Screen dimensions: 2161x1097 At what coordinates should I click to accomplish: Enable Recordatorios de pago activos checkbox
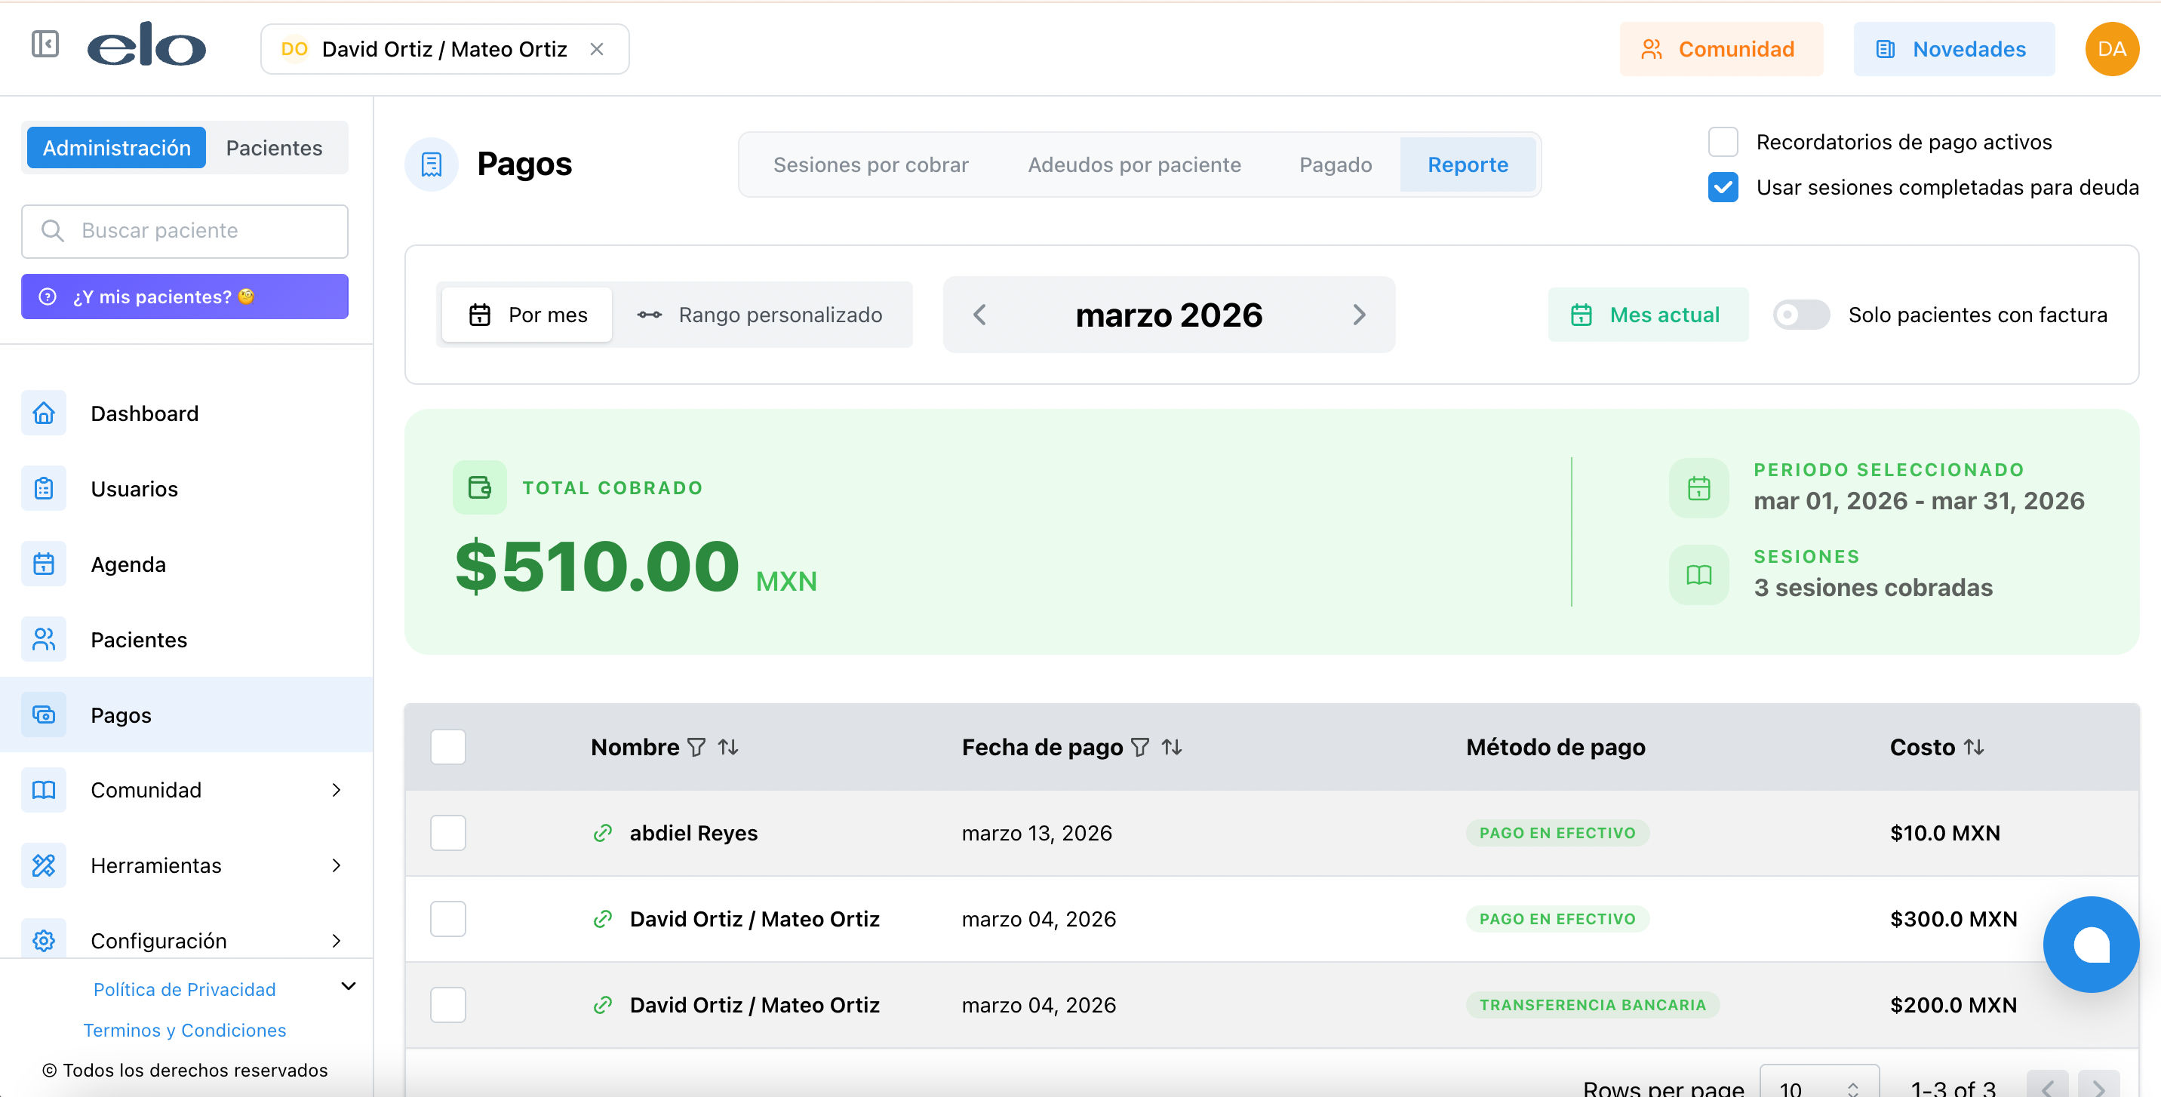point(1723,142)
